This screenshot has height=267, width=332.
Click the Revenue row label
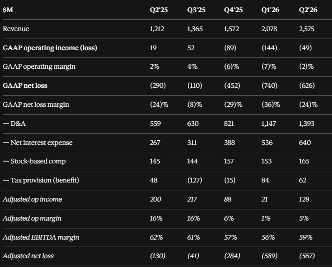point(16,29)
